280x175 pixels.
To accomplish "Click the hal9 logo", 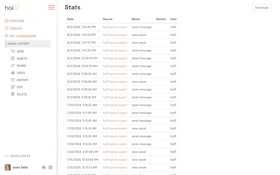I will 12,8.
